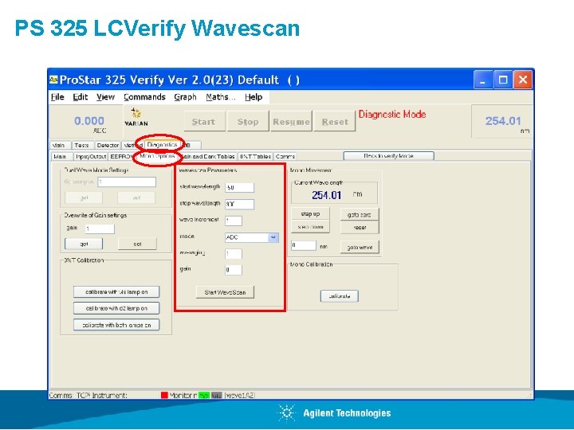Image resolution: width=574 pixels, height=430 pixels.
Task: Open the Commands menu
Action: point(144,97)
